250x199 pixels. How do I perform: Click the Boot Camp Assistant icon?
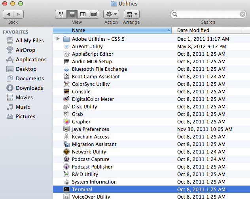tap(66, 76)
